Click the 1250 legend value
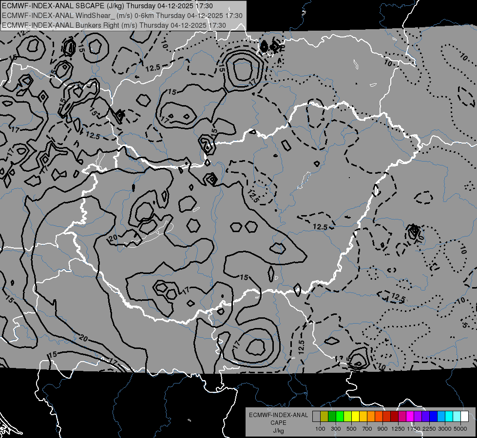 click(x=398, y=429)
